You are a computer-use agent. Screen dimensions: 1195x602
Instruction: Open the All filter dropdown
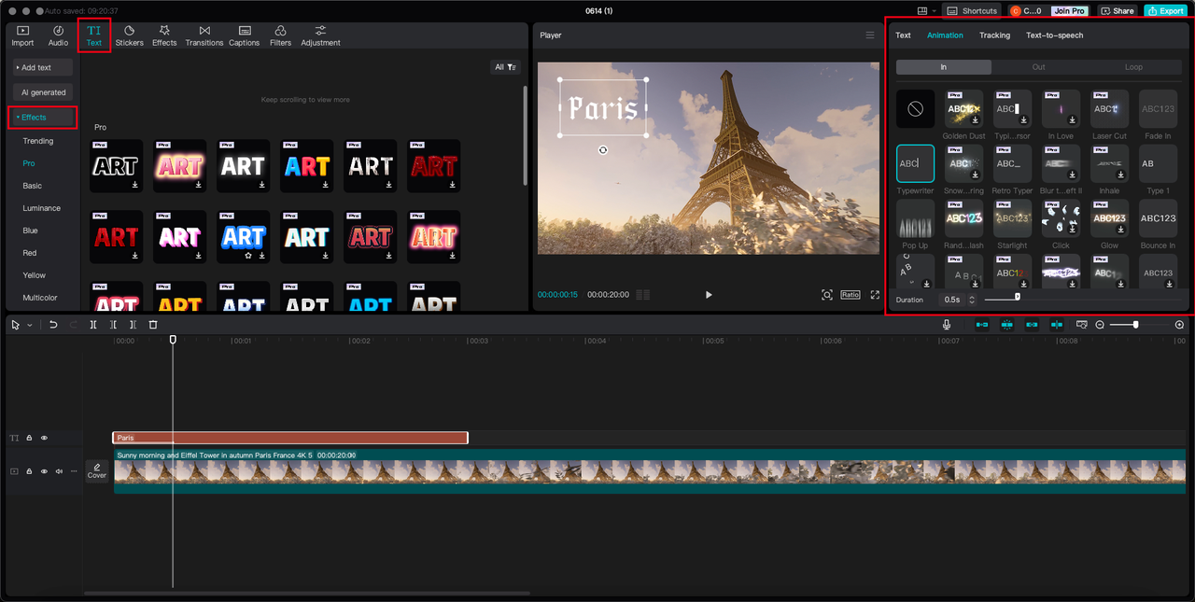pos(505,67)
